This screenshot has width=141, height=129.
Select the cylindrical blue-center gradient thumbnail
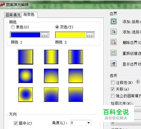(x=76, y=57)
